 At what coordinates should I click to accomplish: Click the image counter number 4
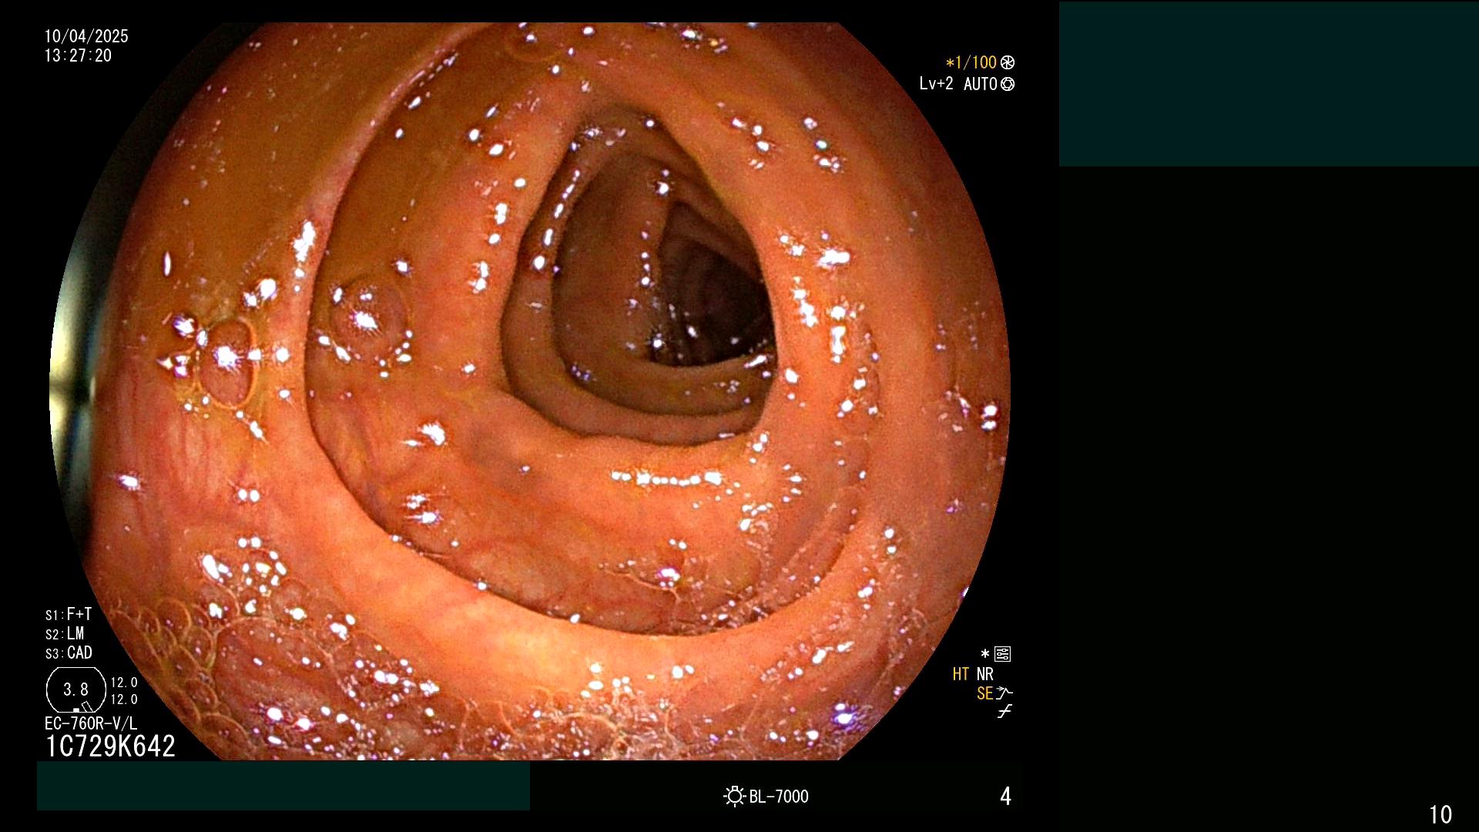(1005, 796)
